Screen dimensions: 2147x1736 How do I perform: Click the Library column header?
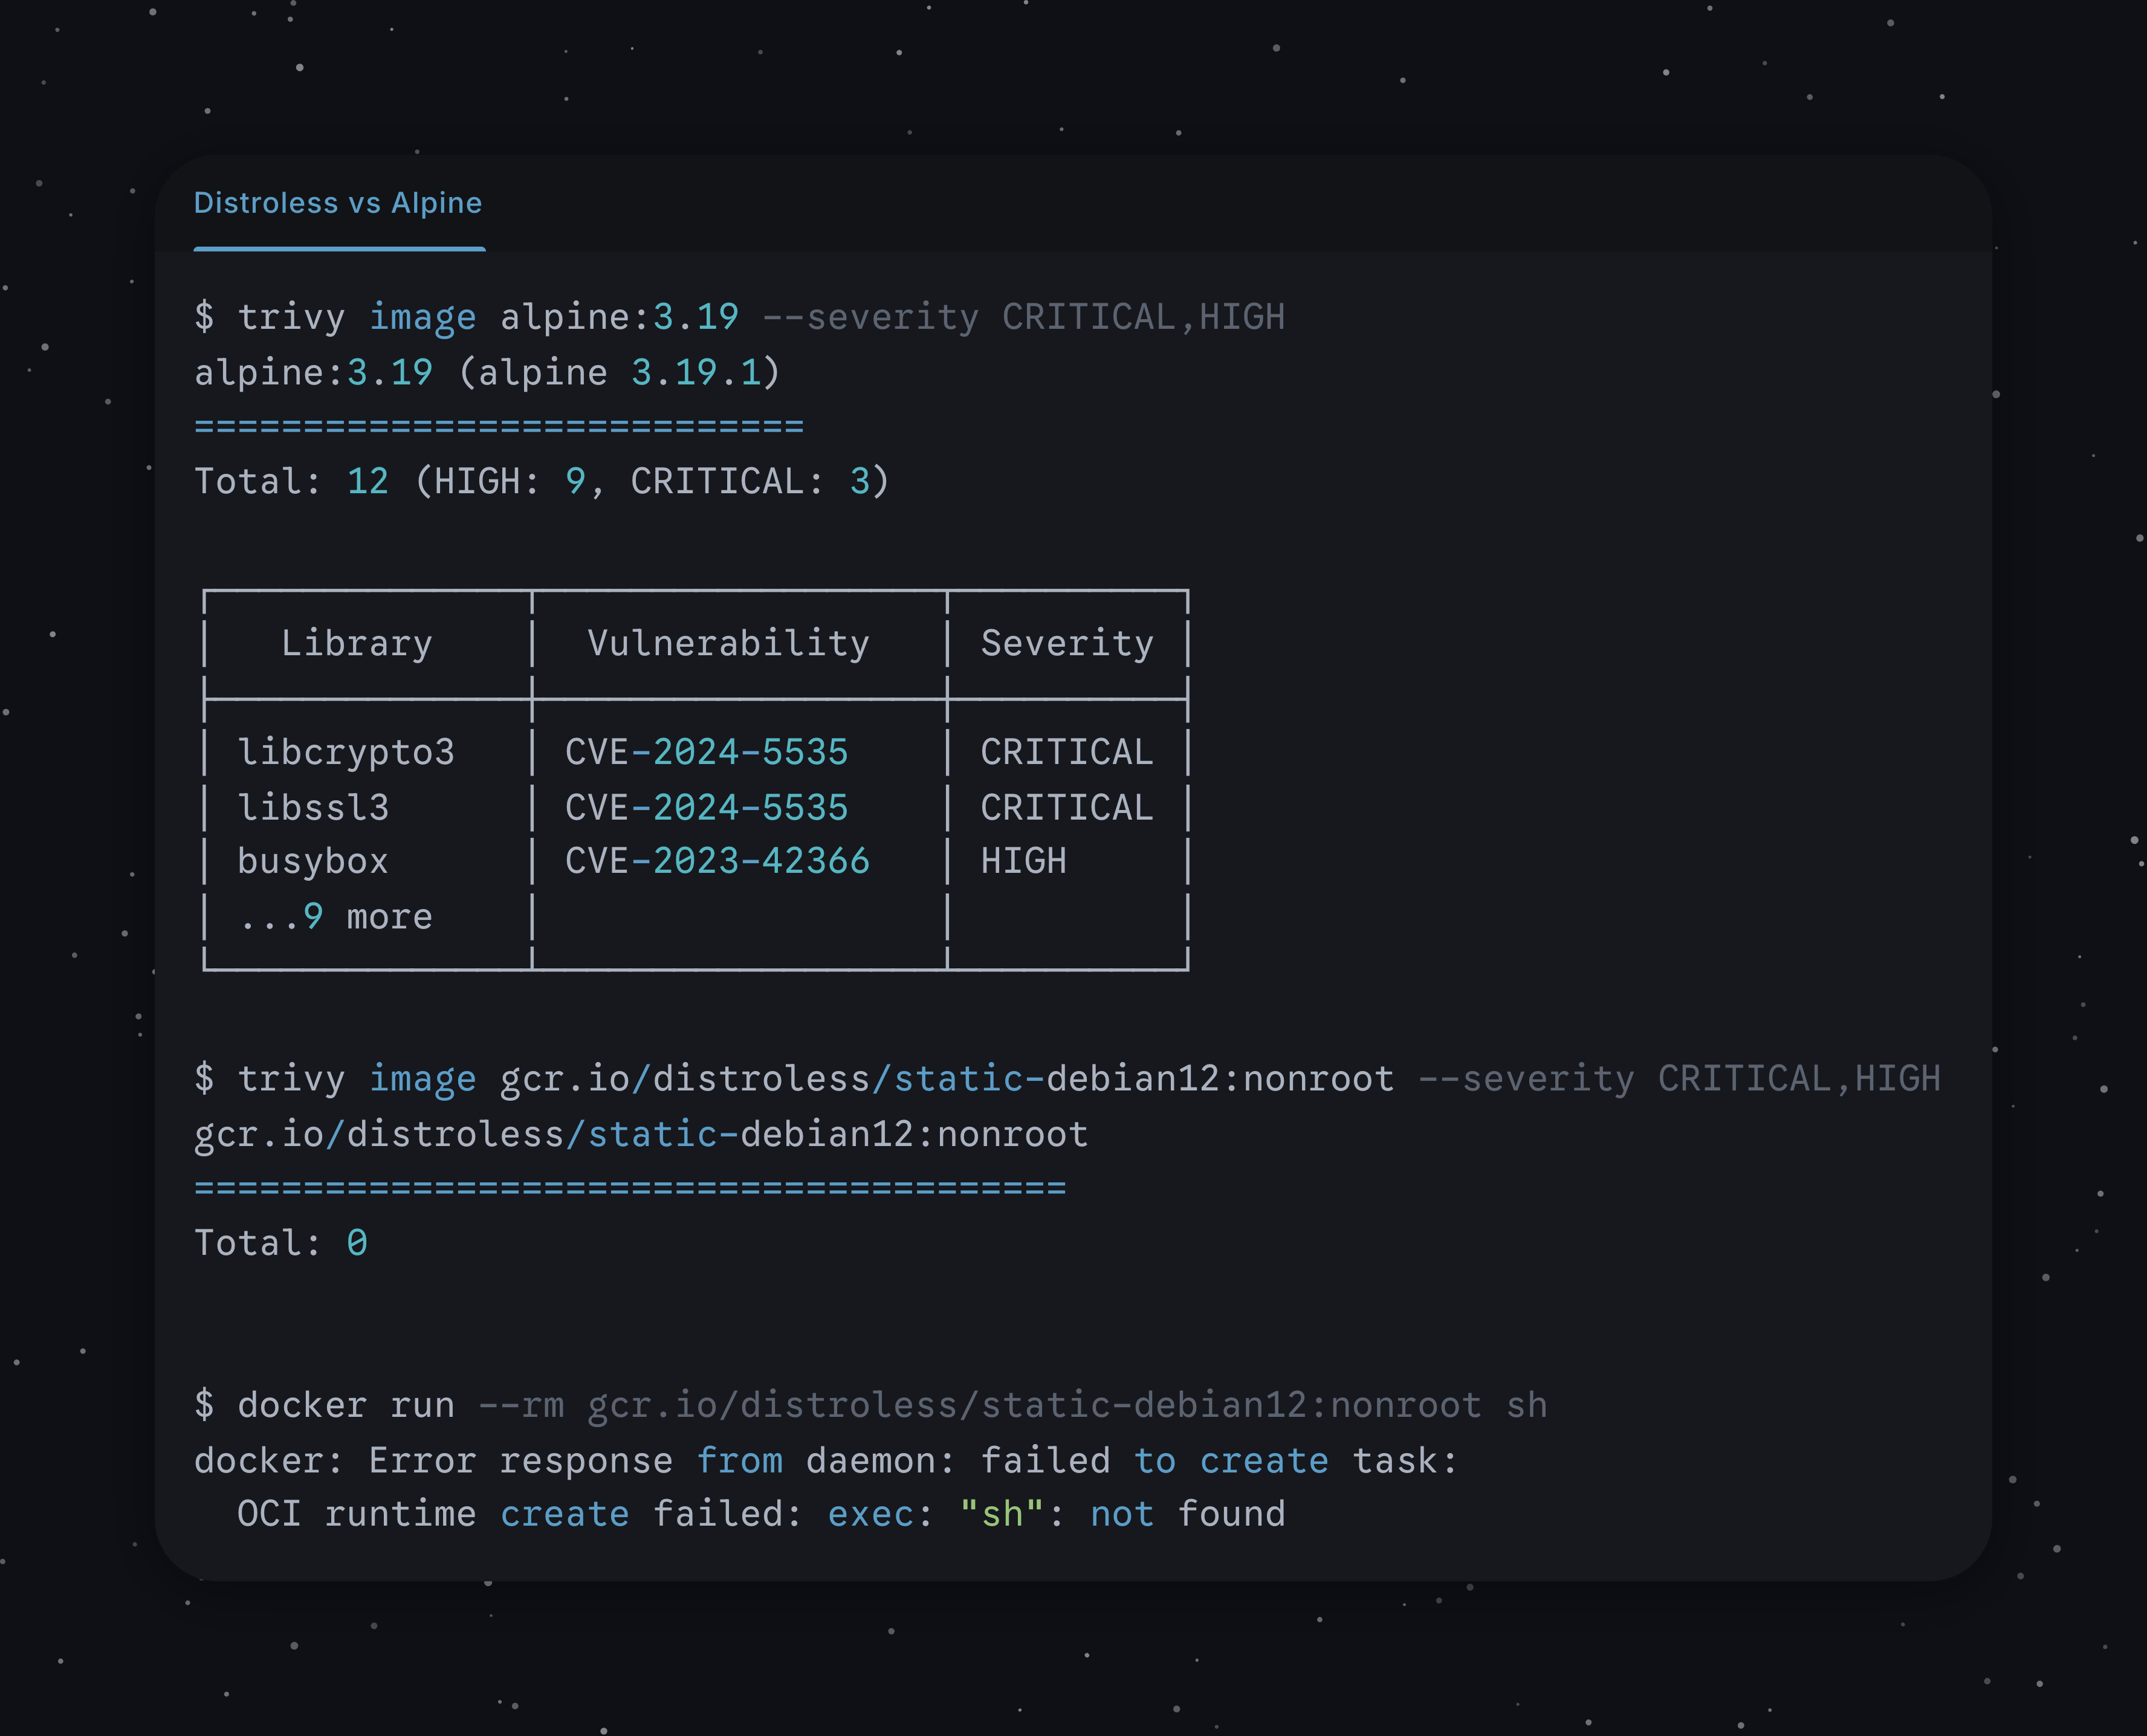tap(357, 644)
